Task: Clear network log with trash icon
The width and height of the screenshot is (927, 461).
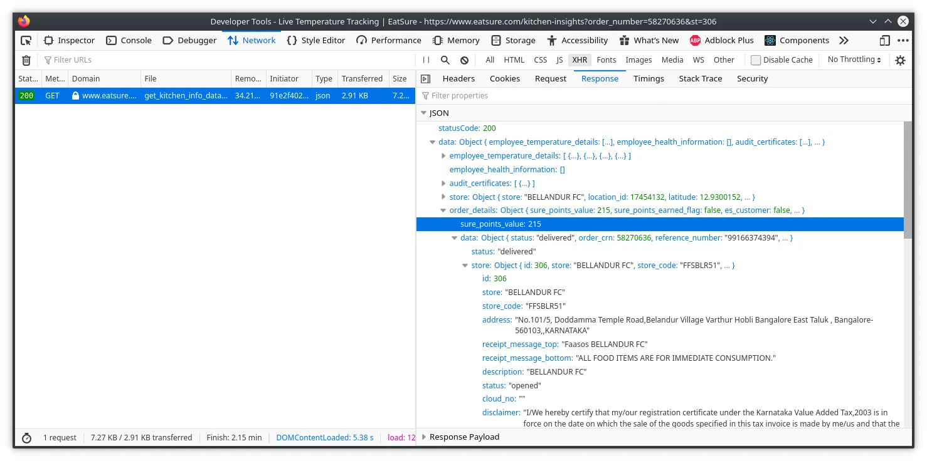Action: tap(26, 60)
